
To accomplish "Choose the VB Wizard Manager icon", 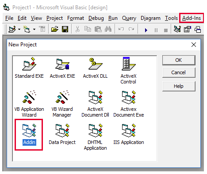I will (62, 97).
